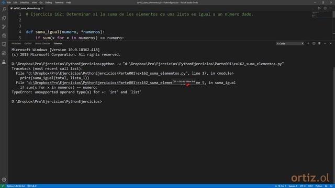This screenshot has width=335, height=188.
Task: Select the Terminal panel tab
Action: click(58, 43)
